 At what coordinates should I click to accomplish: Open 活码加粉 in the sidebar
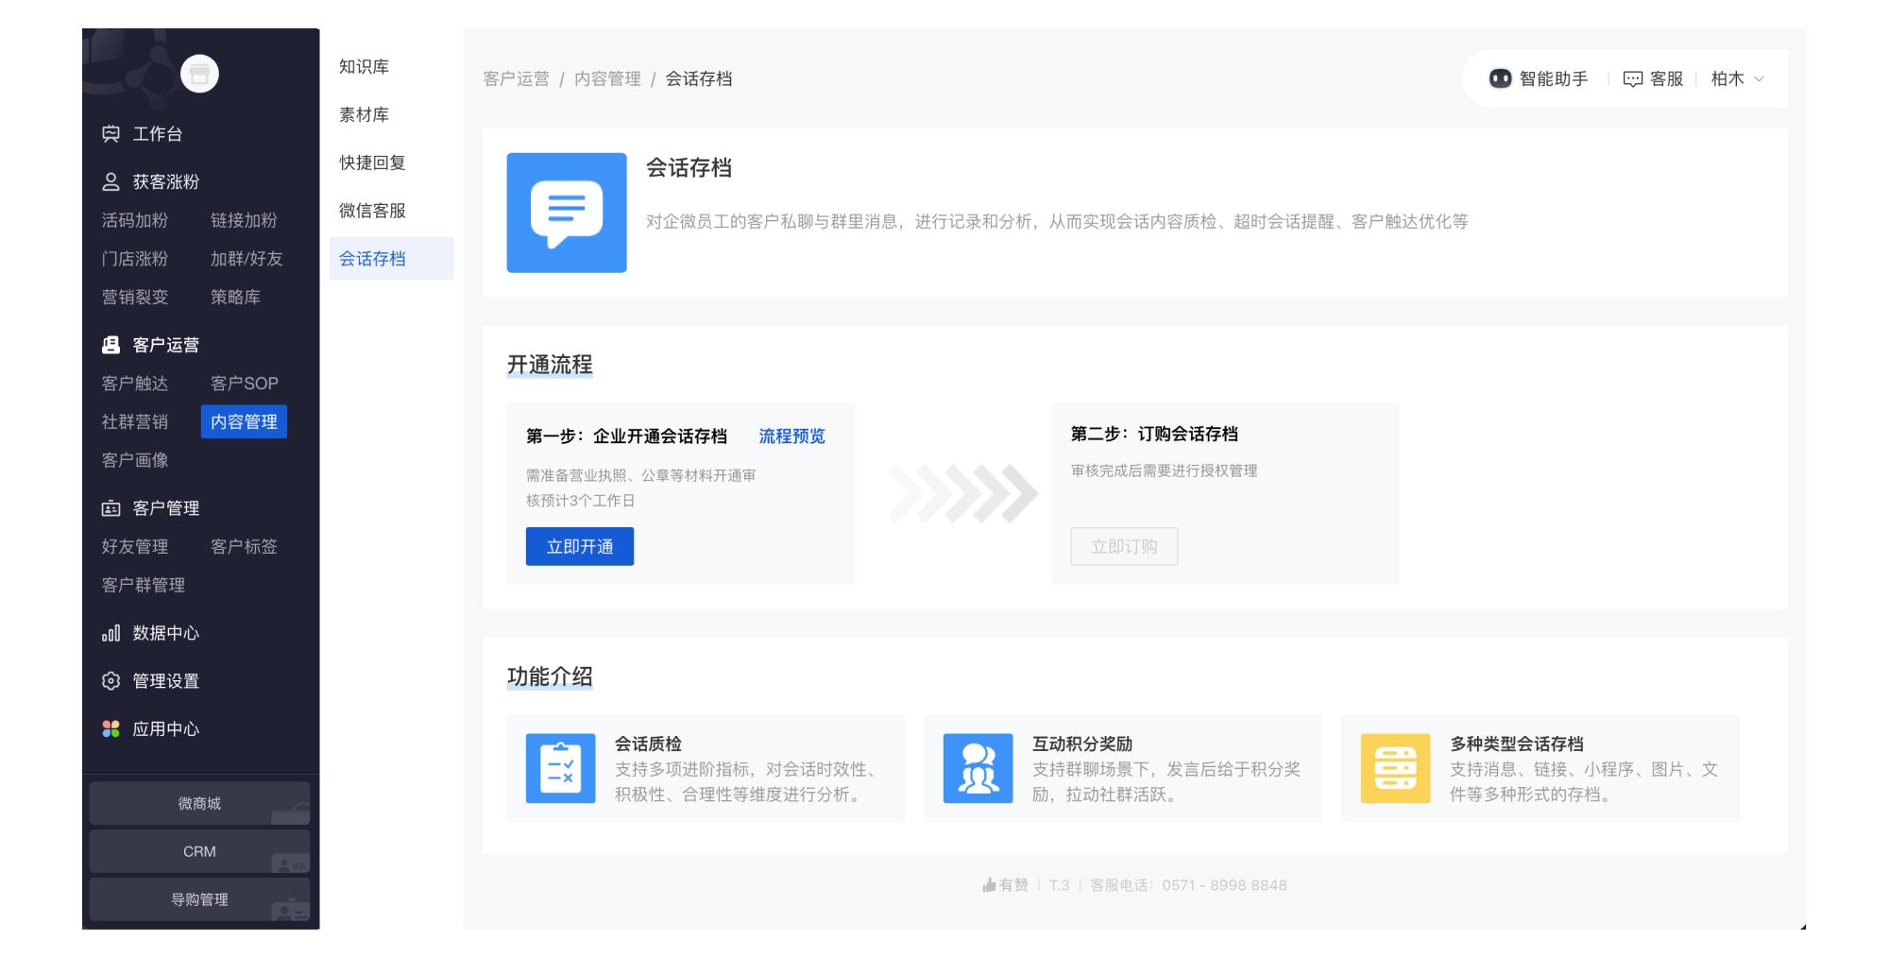coord(135,220)
